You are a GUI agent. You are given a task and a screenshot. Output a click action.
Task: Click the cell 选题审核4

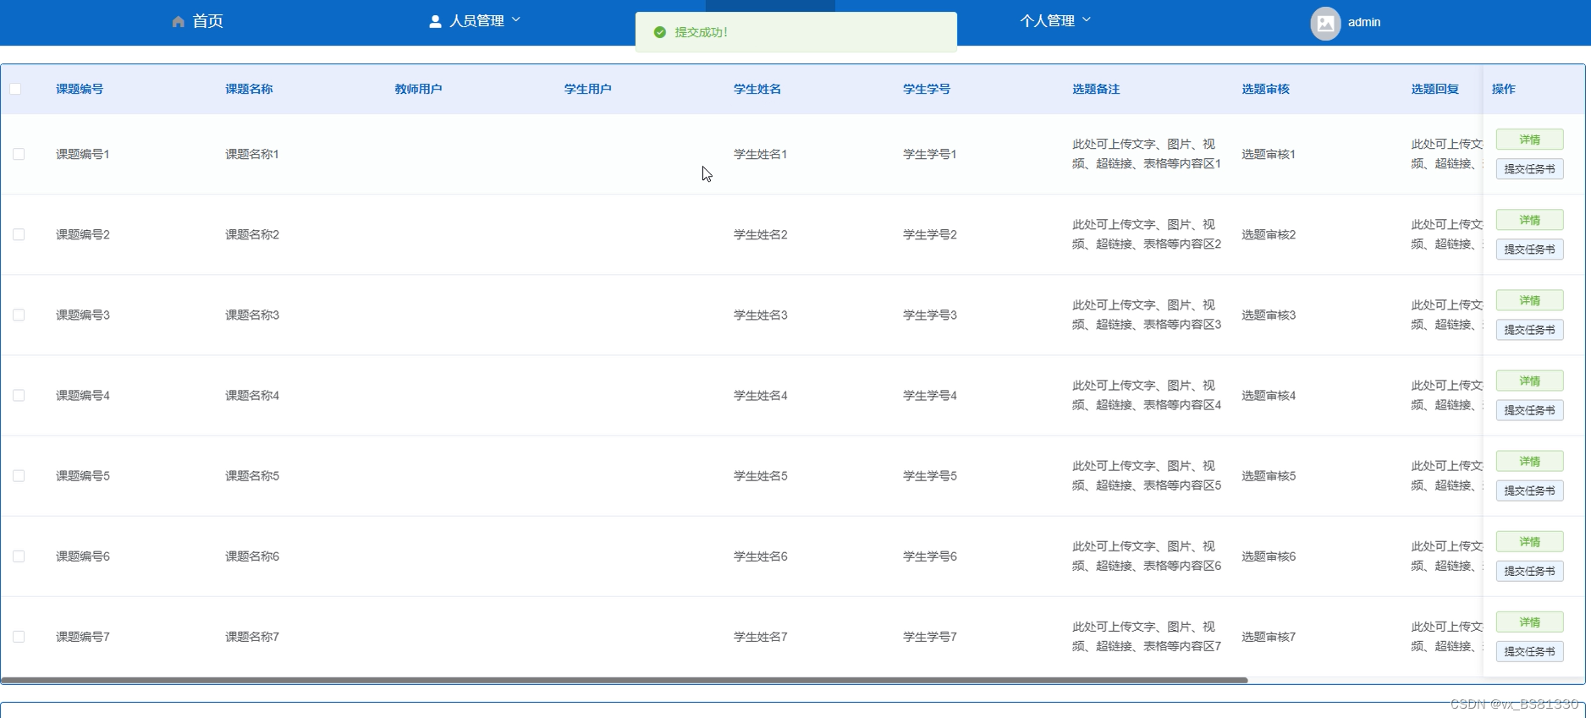[x=1269, y=395]
